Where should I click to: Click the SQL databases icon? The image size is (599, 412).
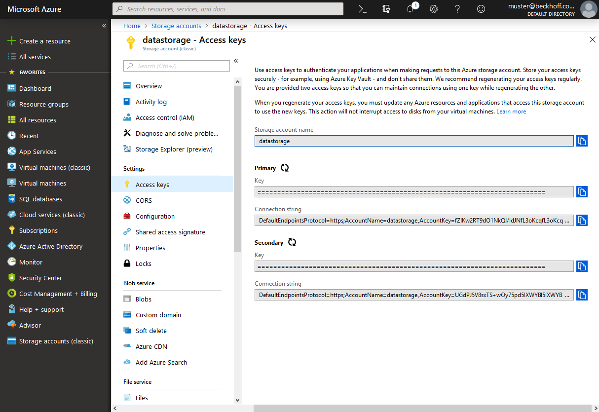[x=12, y=199]
